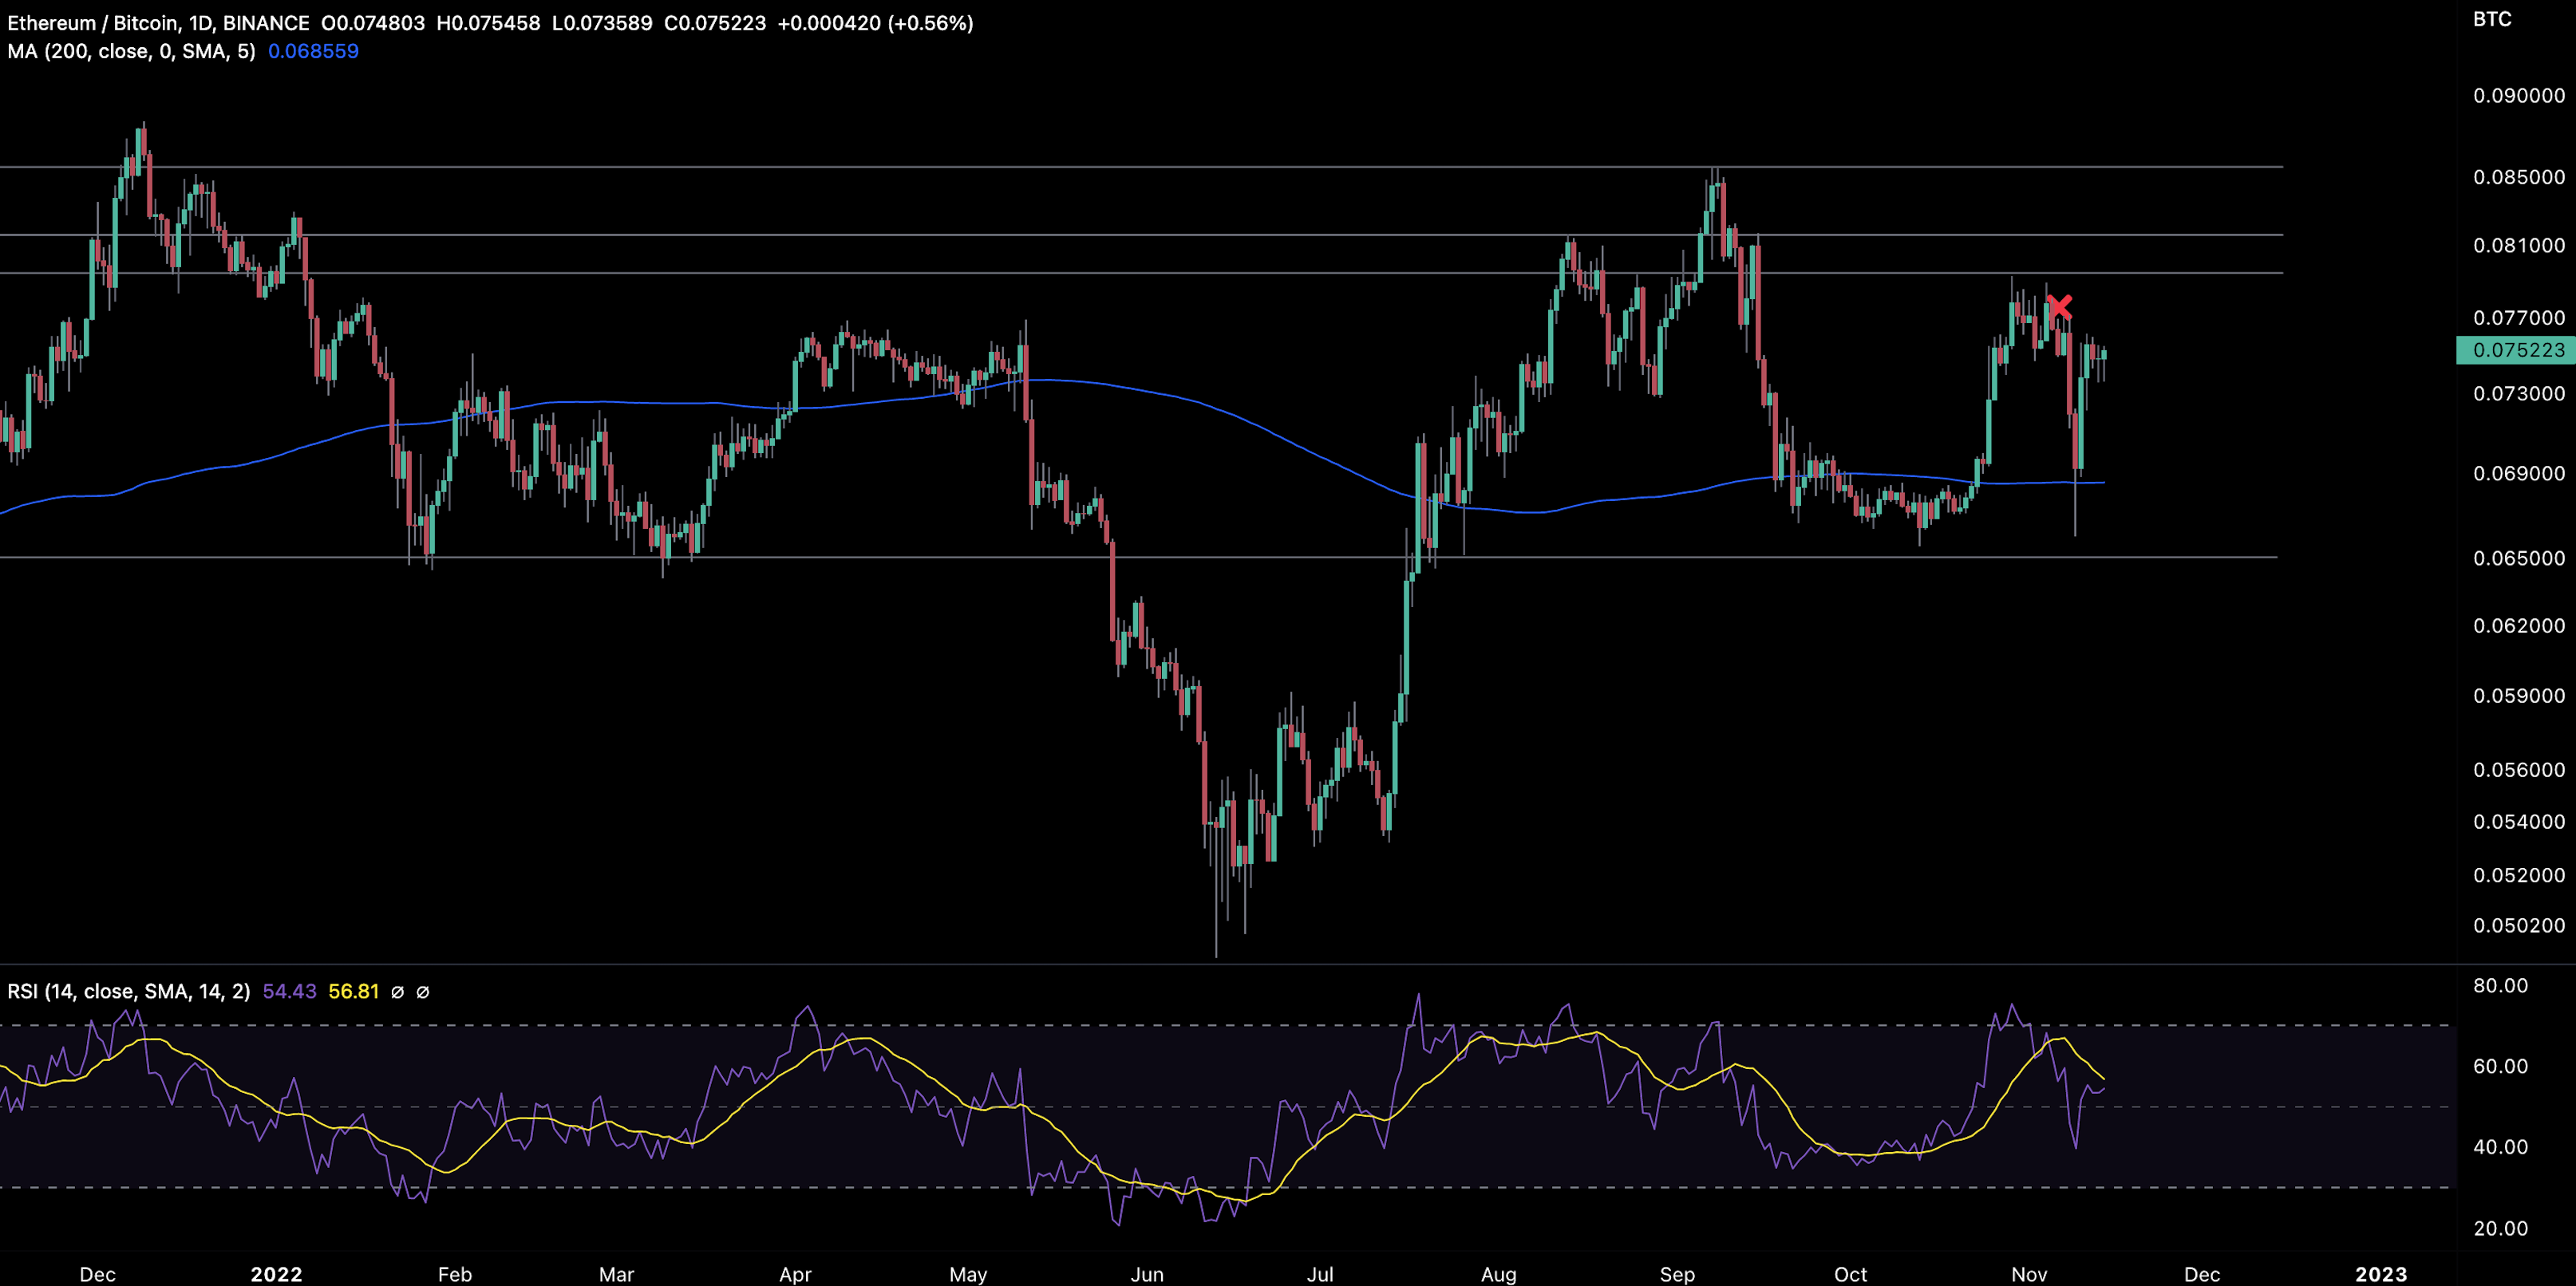Screen dimensions: 2576x1286
Task: Click the yellow RSI MA value 56.81
Action: (x=354, y=991)
